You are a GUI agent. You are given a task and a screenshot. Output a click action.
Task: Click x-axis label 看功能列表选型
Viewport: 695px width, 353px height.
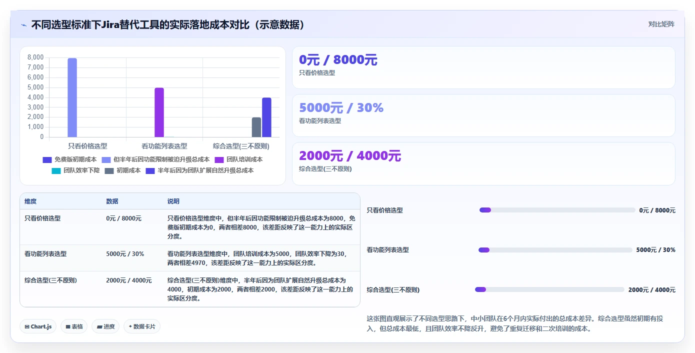[x=164, y=146]
